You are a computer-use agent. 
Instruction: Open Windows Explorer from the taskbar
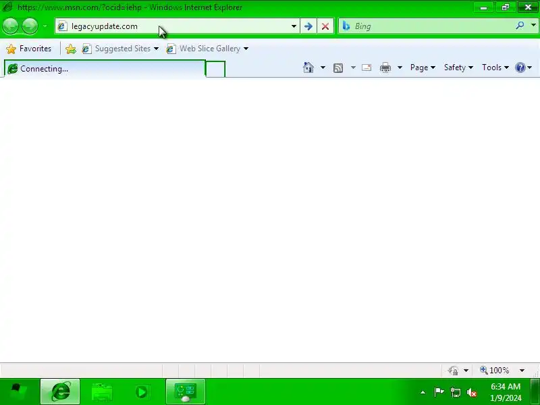coord(102,391)
